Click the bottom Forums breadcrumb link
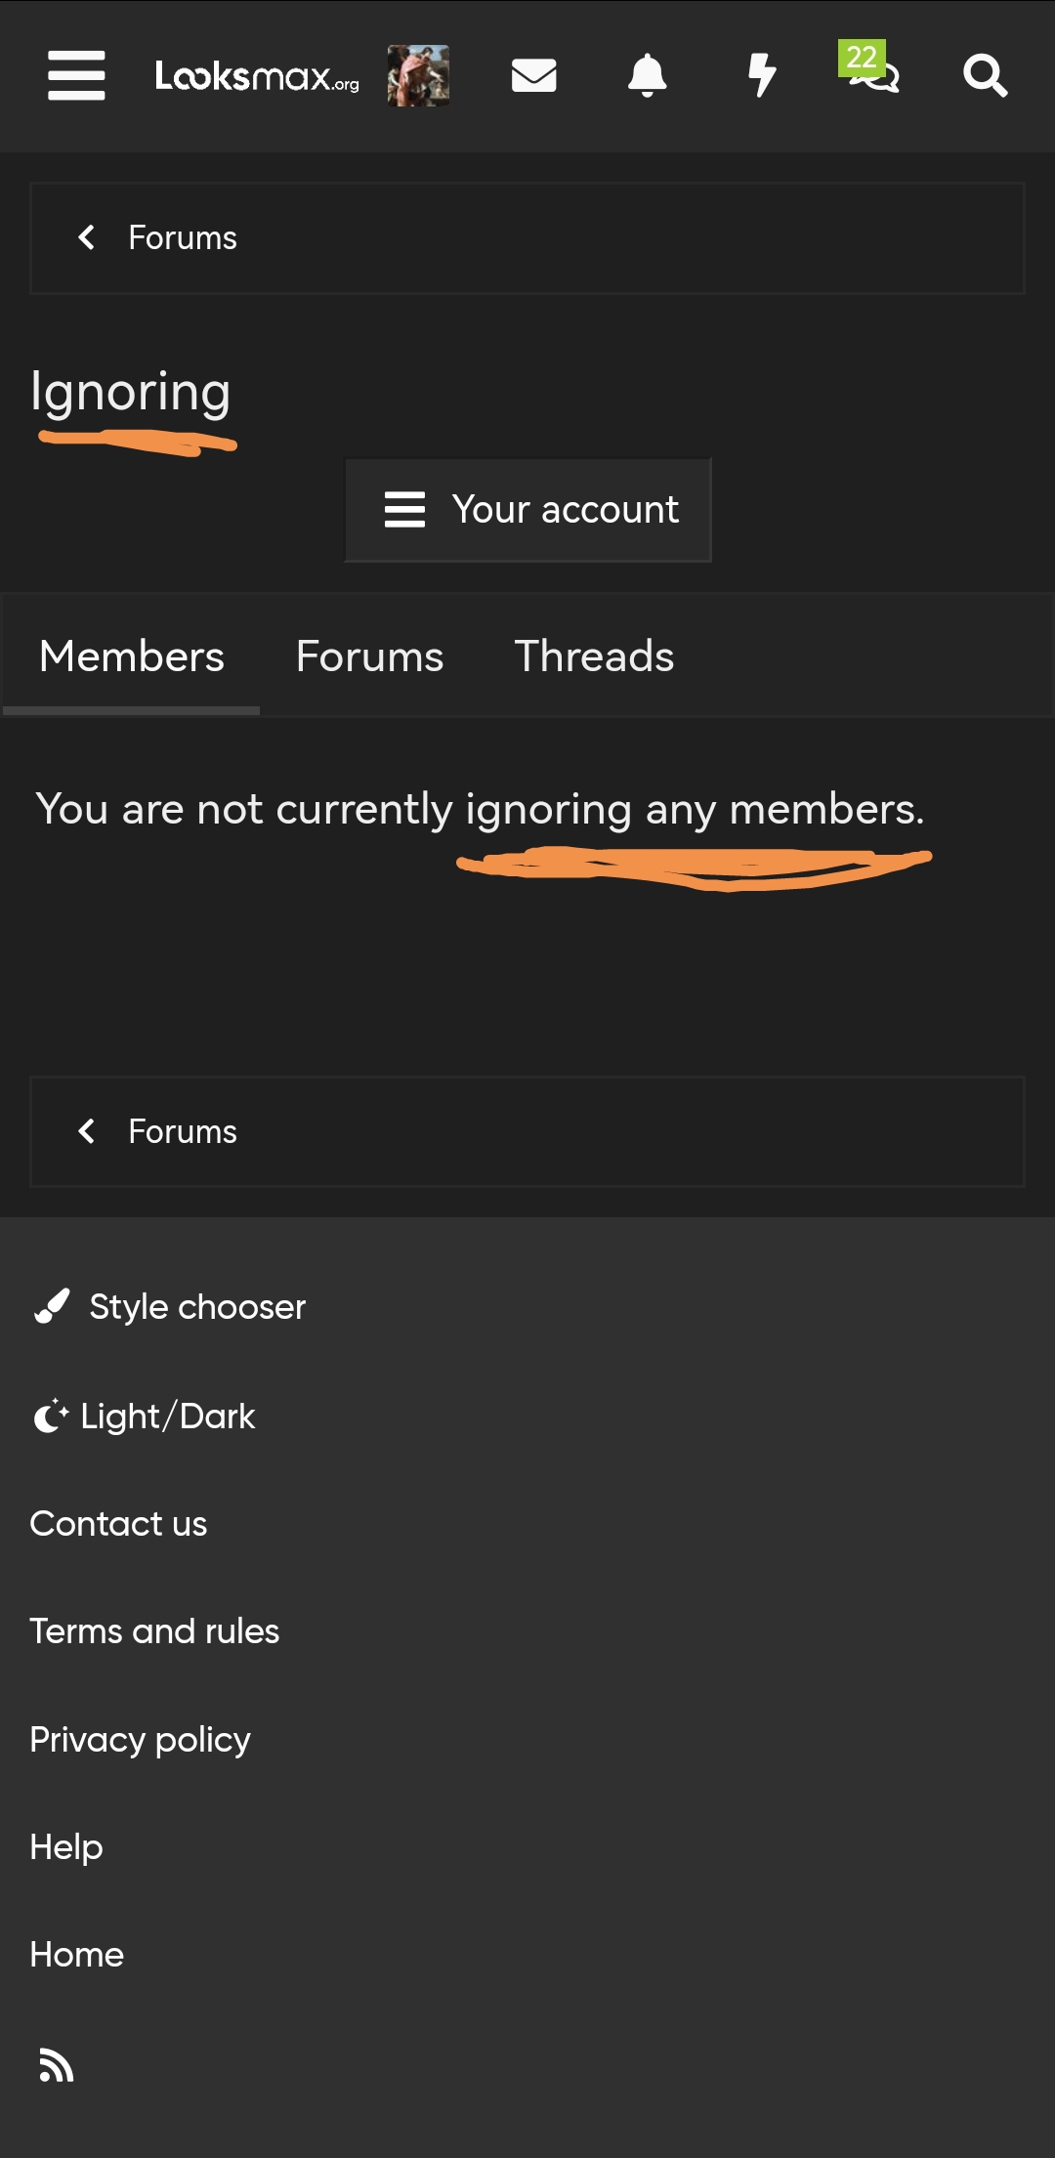 (182, 1131)
